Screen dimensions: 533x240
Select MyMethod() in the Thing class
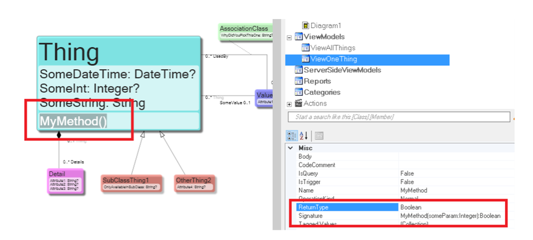click(73, 121)
